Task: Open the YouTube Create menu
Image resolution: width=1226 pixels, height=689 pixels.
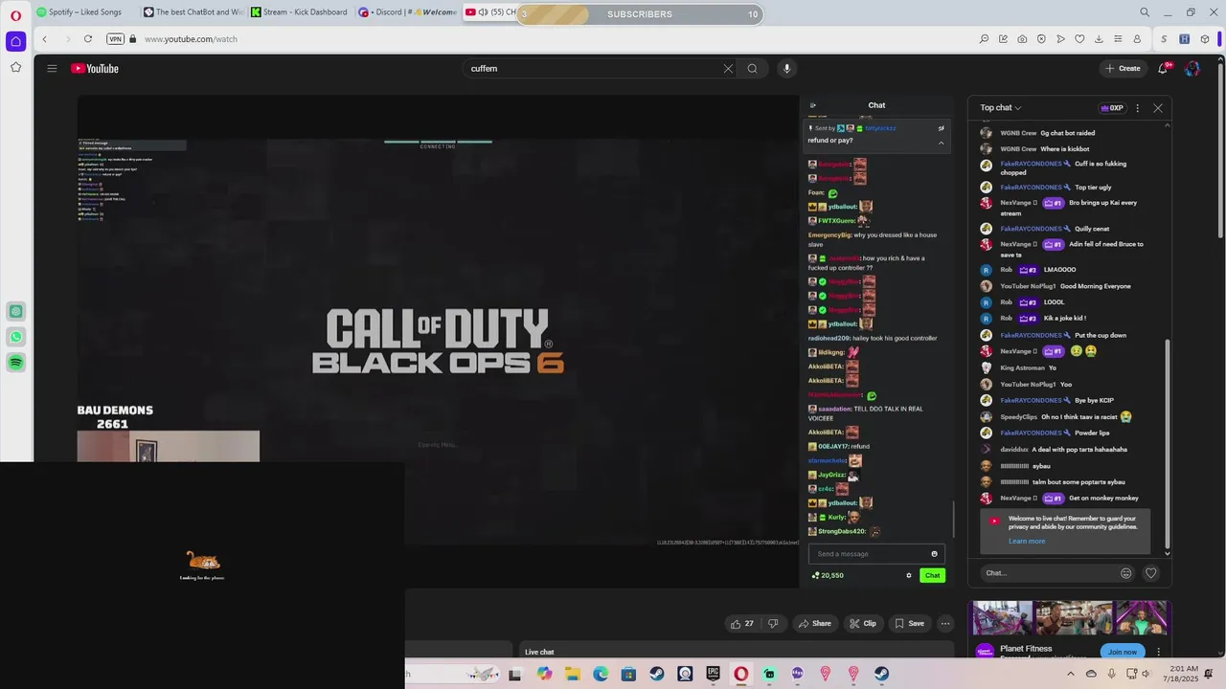Action: pos(1123,69)
